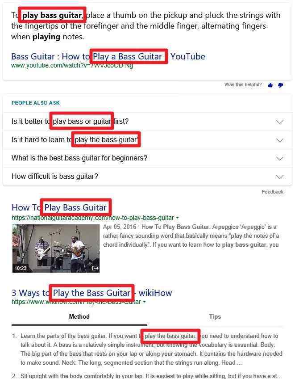Click the 10:23 video duration badge
299x379 pixels.
21,268
